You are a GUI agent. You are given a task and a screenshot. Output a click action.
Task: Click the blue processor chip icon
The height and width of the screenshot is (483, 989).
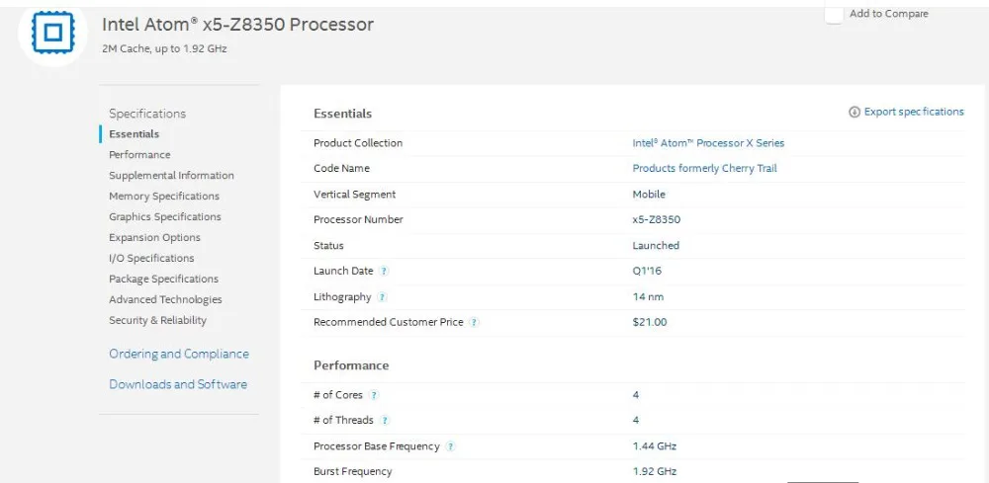[52, 33]
